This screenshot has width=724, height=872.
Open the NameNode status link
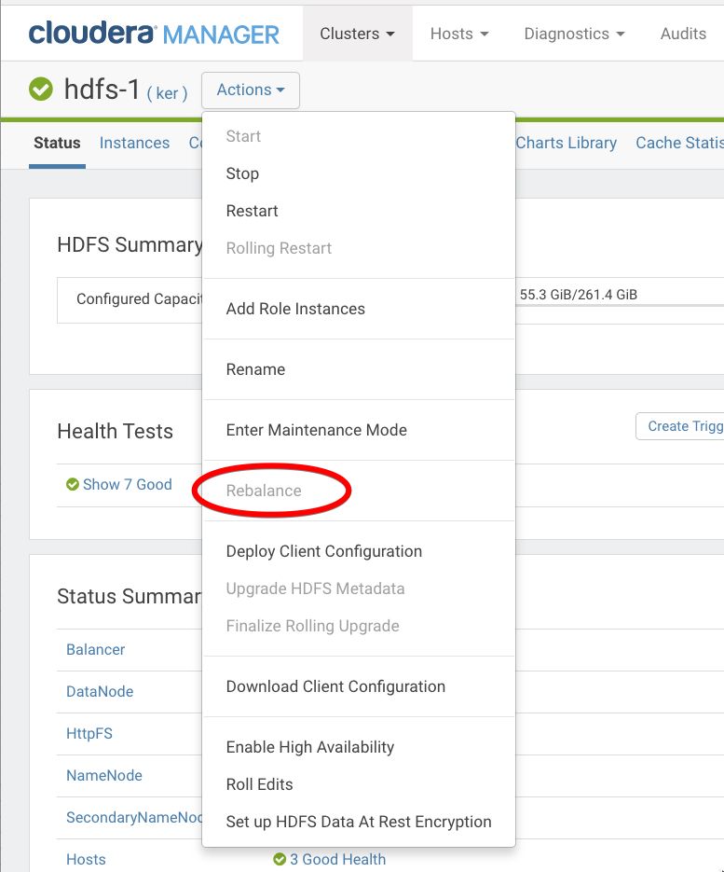point(104,775)
